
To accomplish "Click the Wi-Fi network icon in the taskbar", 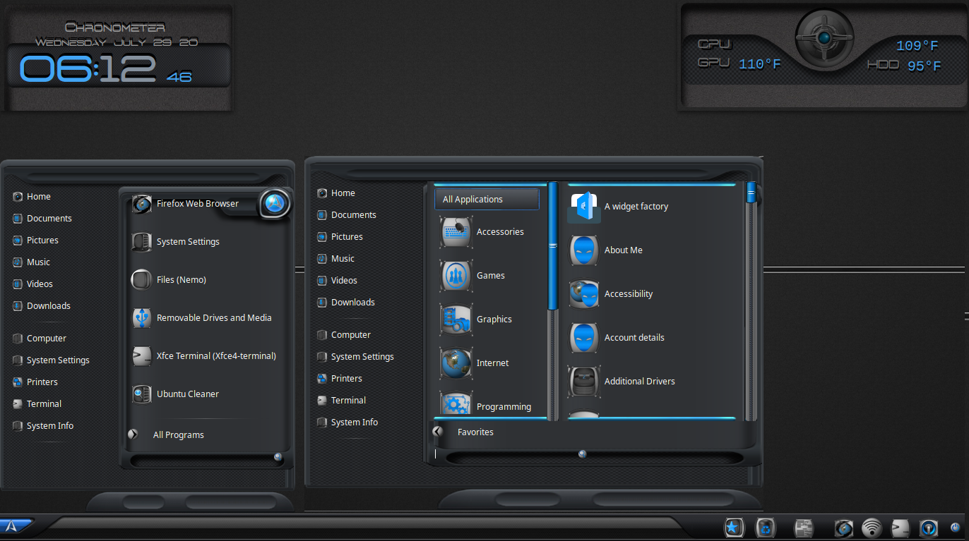I will pos(872,528).
